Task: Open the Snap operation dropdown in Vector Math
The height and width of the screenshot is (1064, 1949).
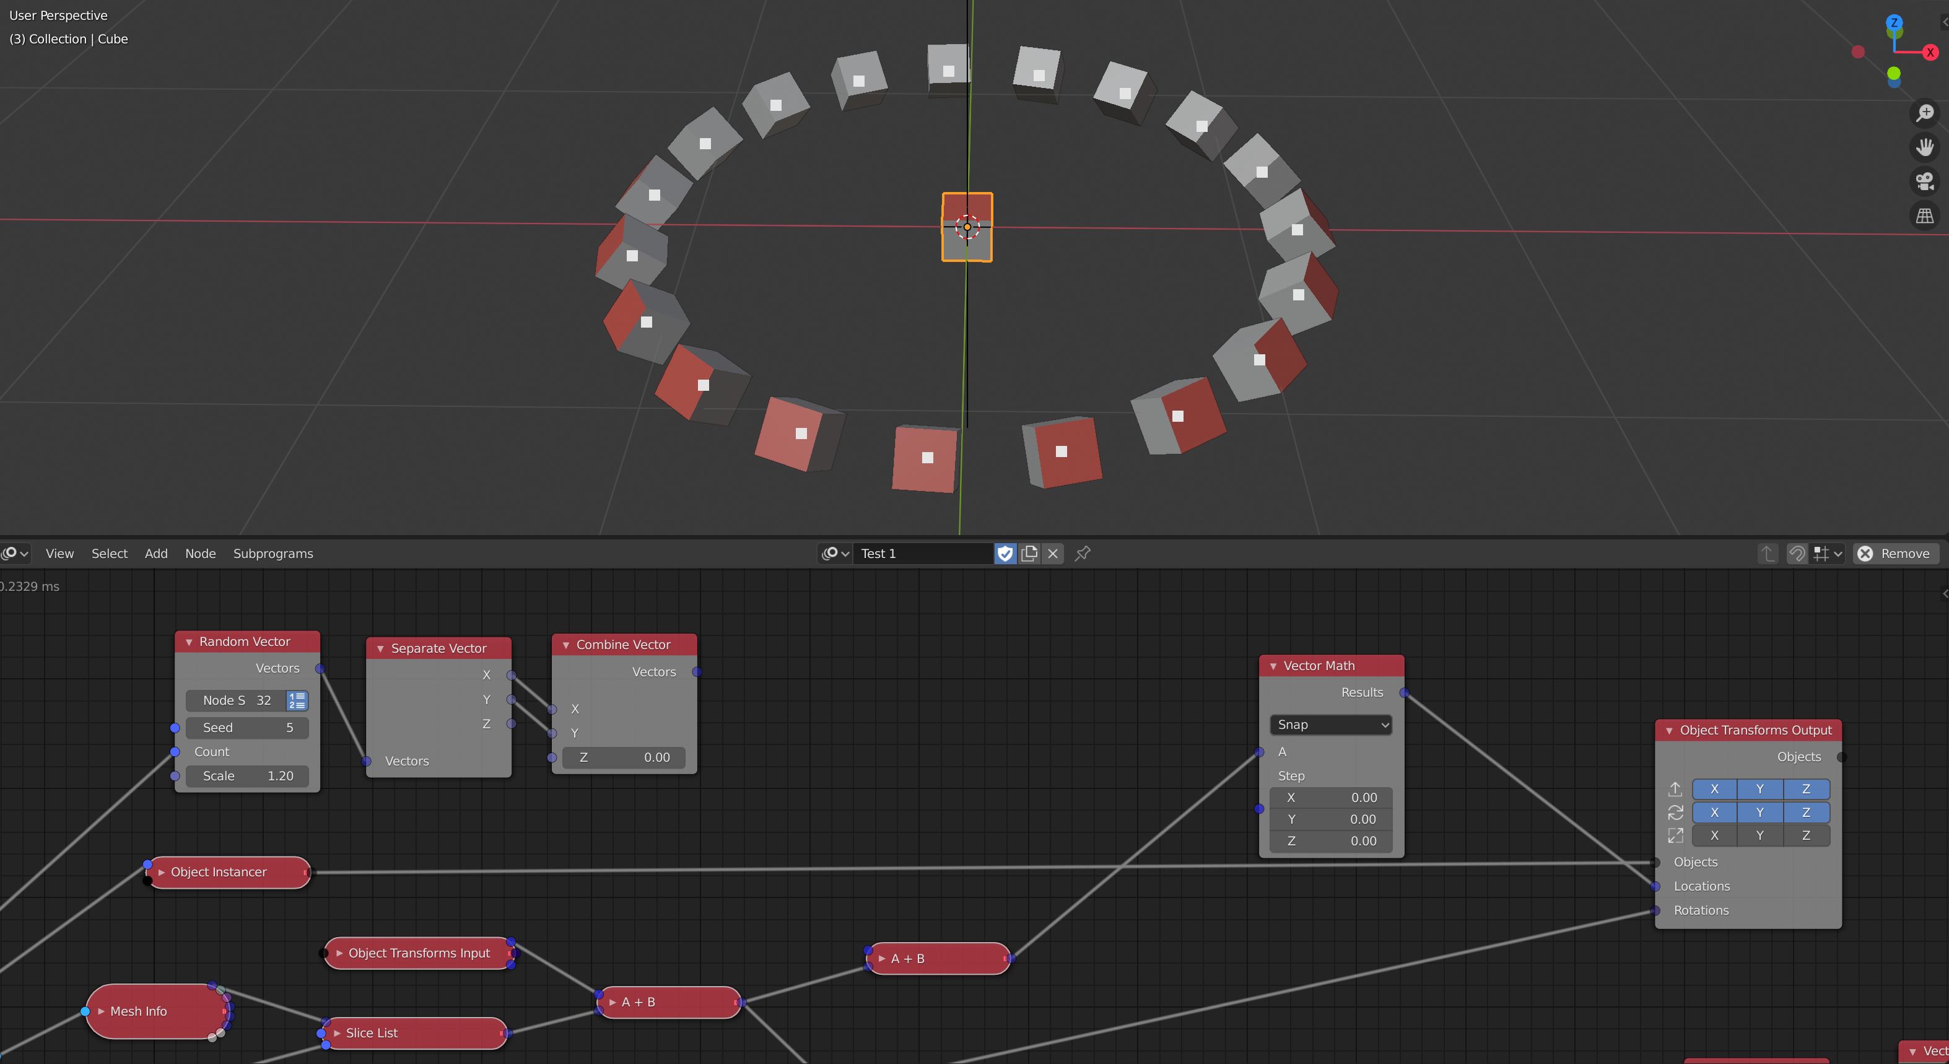Action: (1328, 725)
